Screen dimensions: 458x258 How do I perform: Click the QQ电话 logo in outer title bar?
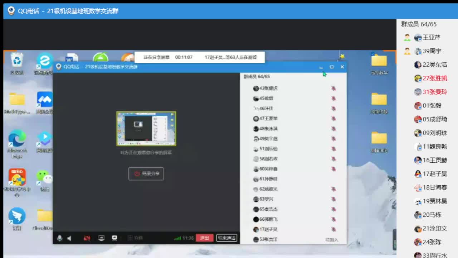pyautogui.click(x=11, y=11)
